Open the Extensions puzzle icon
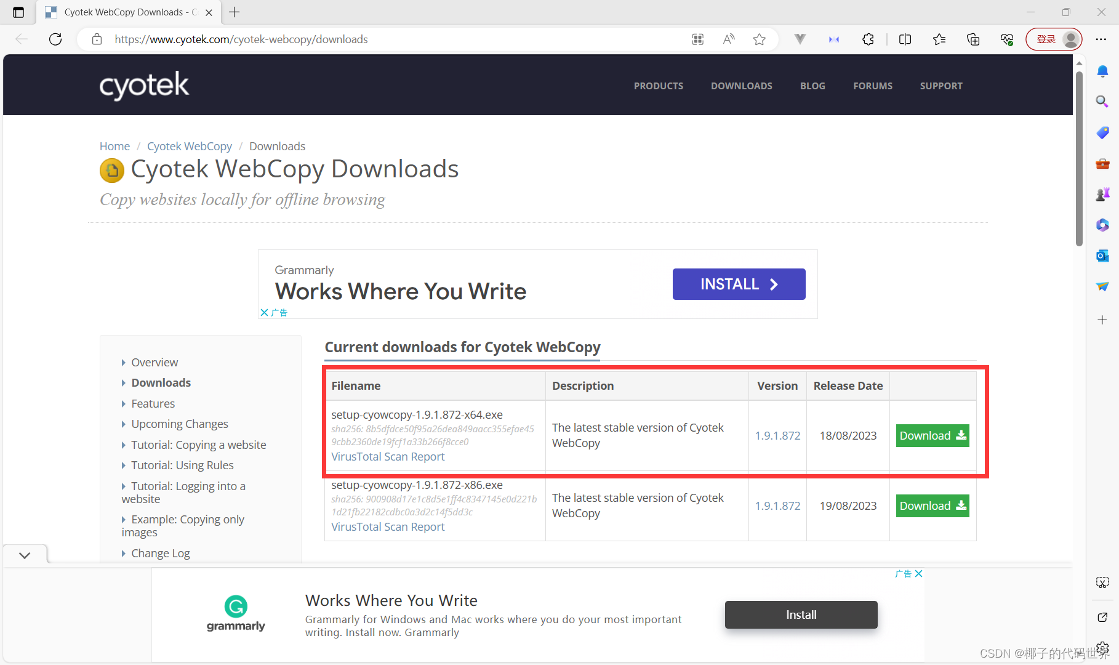Viewport: 1119px width, 665px height. tap(868, 39)
